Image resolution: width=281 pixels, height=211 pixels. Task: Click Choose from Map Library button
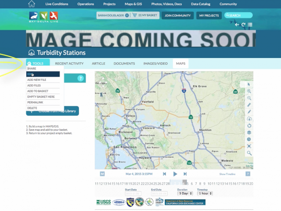pos(53,111)
